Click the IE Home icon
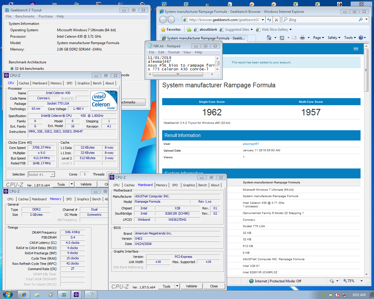Image resolution: width=374 pixels, height=299 pixels. (269, 38)
